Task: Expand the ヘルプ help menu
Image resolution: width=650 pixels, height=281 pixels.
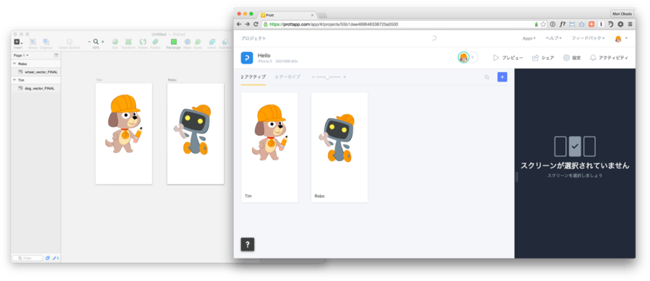Action: (553, 38)
